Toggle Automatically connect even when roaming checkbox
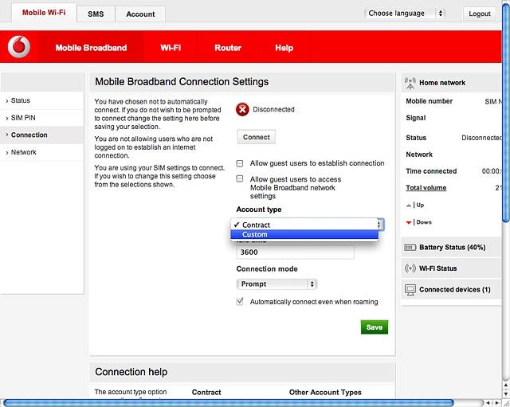510x407 pixels. click(x=240, y=301)
